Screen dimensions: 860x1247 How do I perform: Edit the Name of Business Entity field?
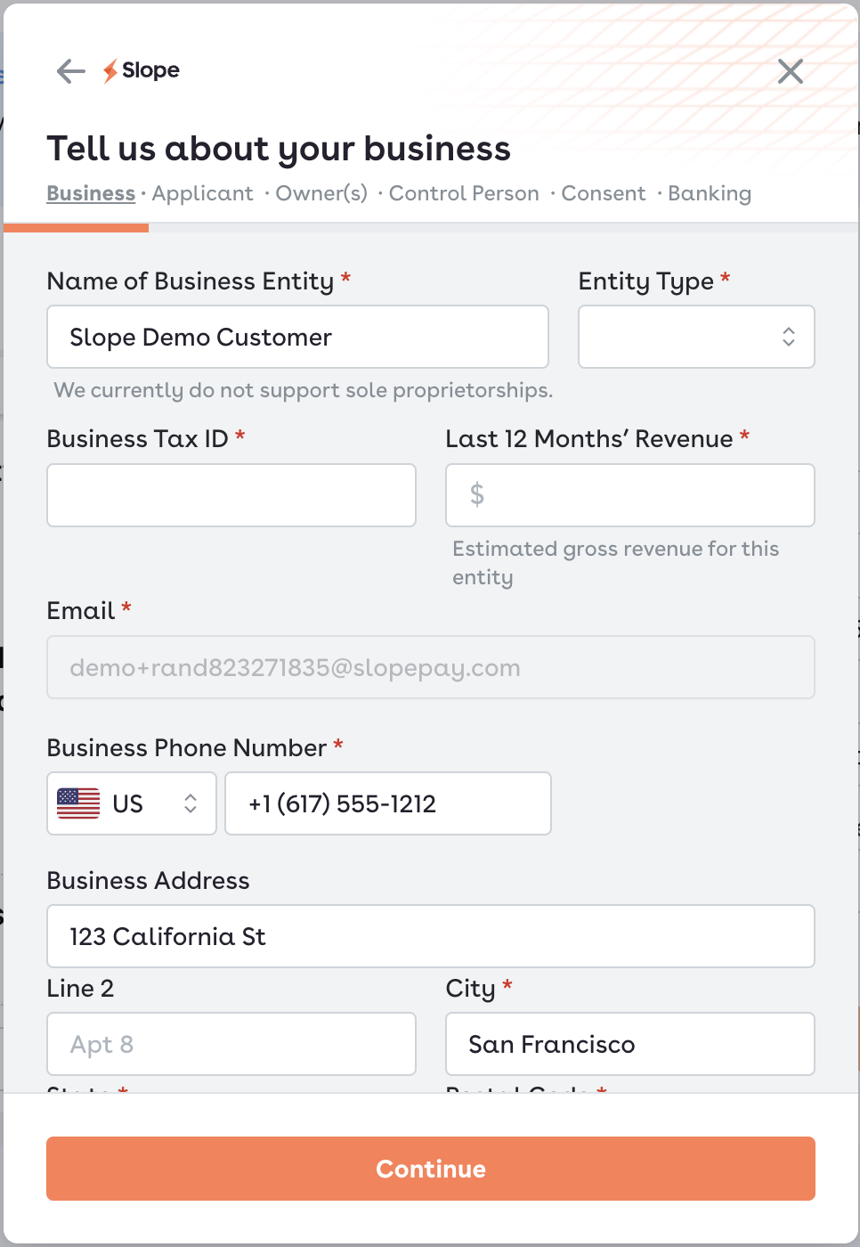tap(297, 337)
